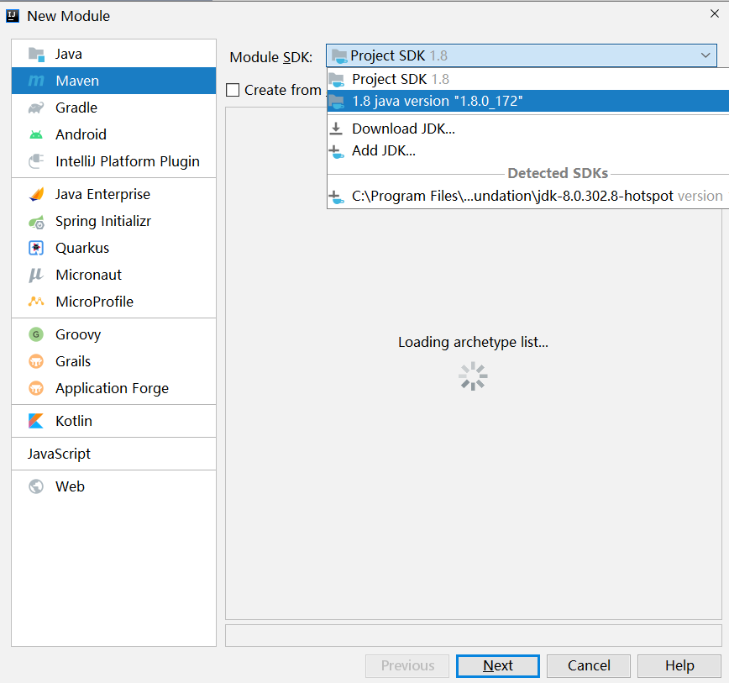Click the loading spinner in archetype panel
Viewport: 729px width, 683px height.
click(x=473, y=376)
